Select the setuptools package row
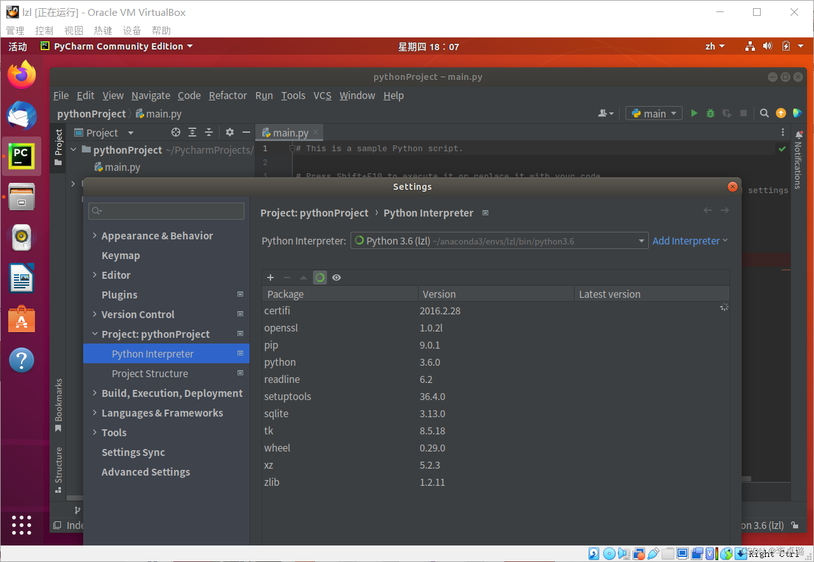This screenshot has height=562, width=814. click(496, 396)
